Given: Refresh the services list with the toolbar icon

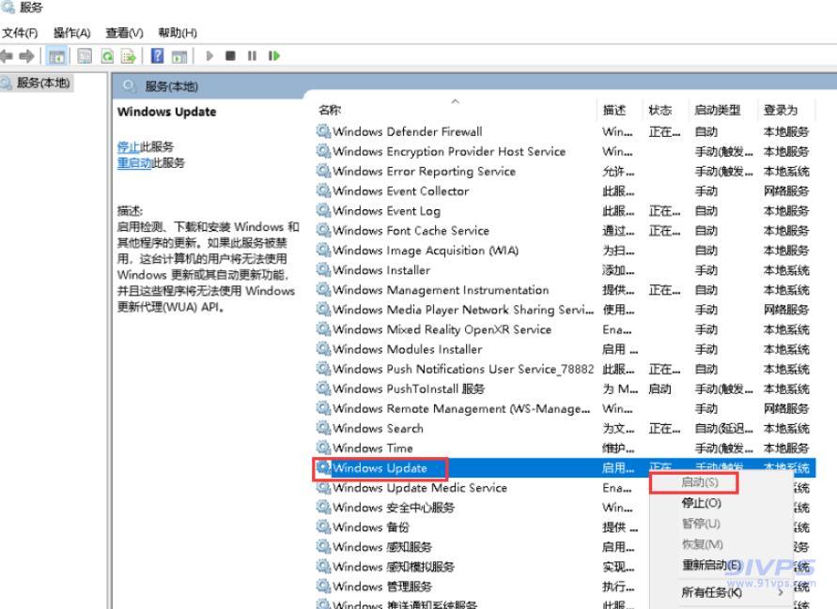Looking at the screenshot, I should click(107, 56).
